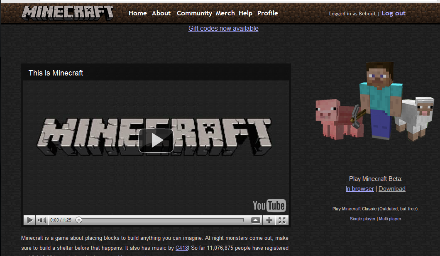Mute the video with the speaker icon
This screenshot has height=256, width=440.
42,220
